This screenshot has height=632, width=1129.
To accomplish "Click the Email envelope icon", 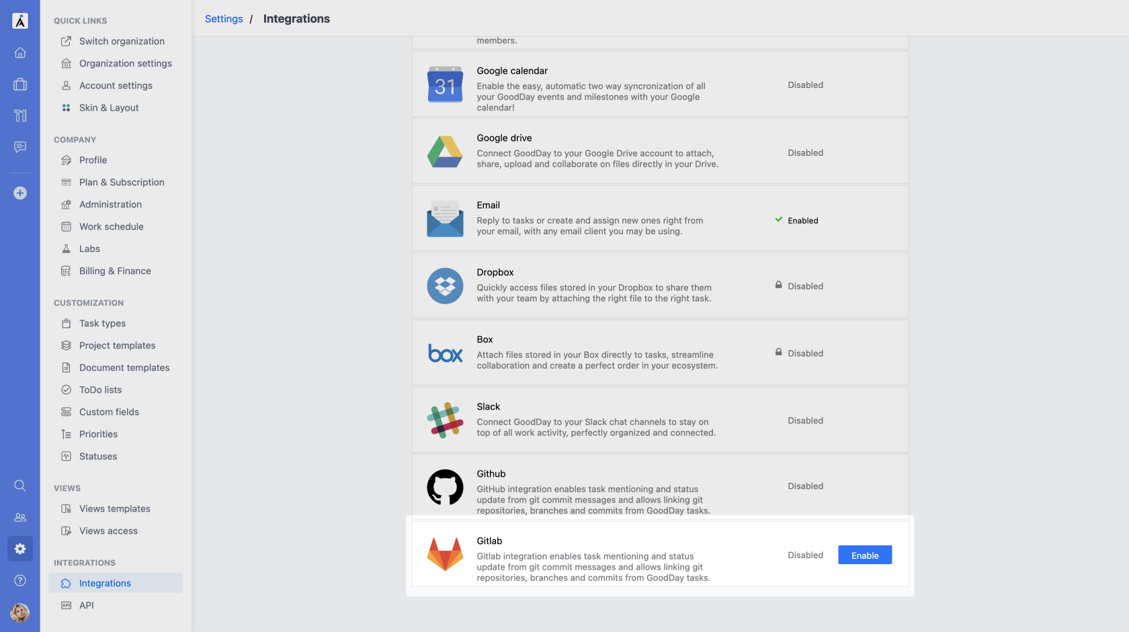I will click(445, 219).
